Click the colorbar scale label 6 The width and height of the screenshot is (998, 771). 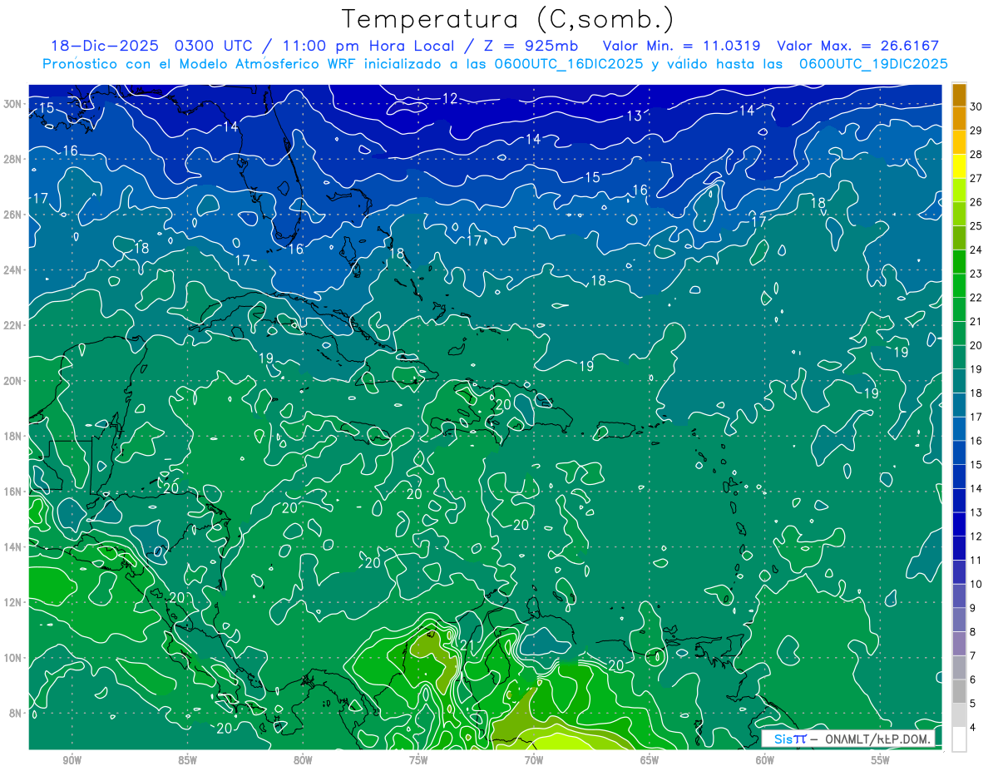[974, 680]
